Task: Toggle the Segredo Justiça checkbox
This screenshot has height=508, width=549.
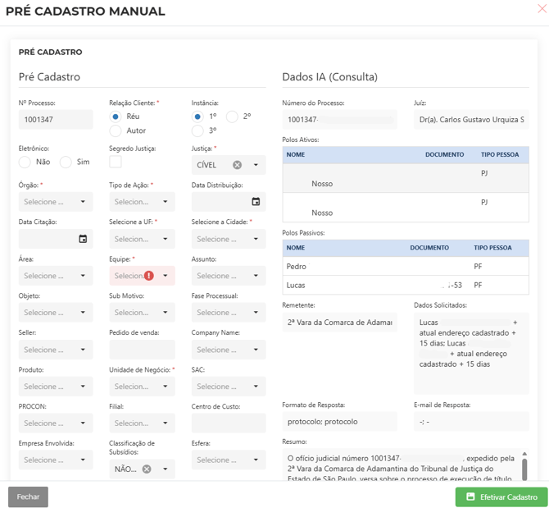Action: pos(116,162)
